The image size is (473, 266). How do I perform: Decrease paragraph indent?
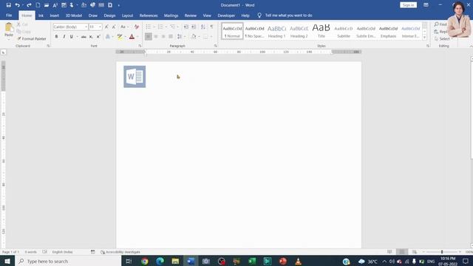(186, 27)
